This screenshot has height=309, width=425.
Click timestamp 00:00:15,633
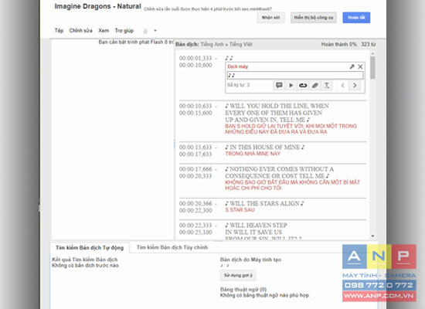pyautogui.click(x=195, y=148)
